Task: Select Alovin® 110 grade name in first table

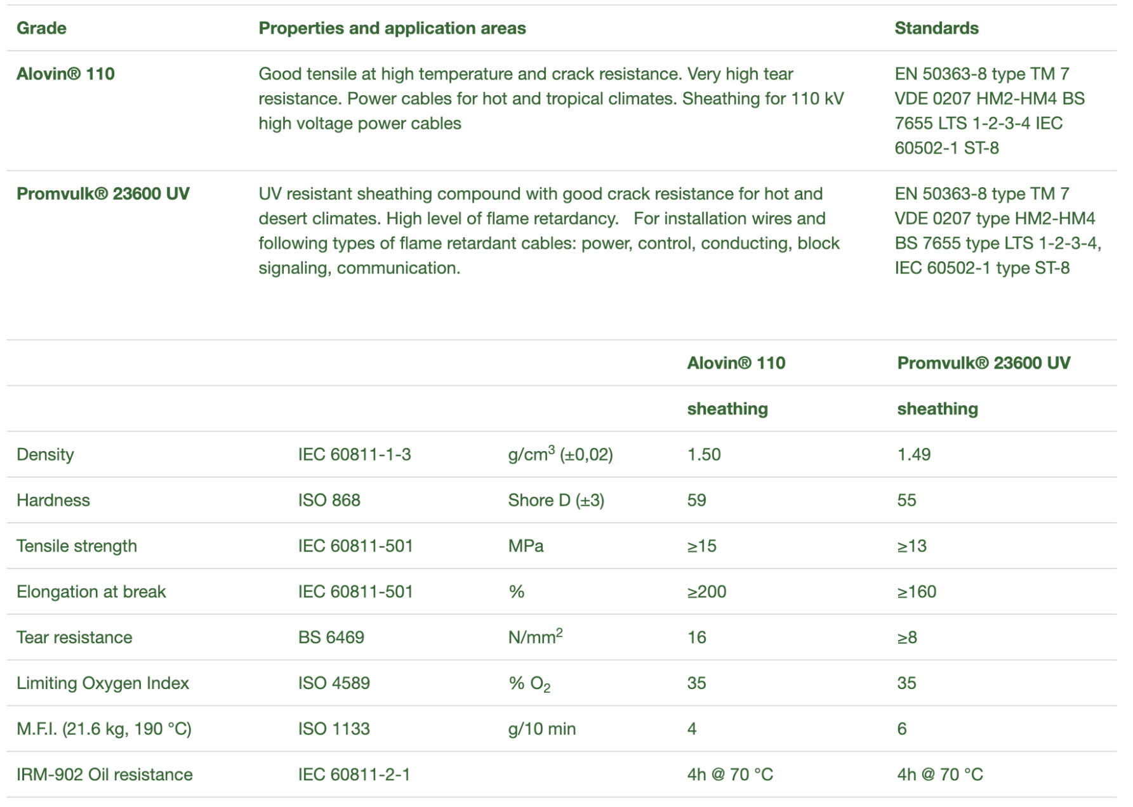Action: coord(65,74)
